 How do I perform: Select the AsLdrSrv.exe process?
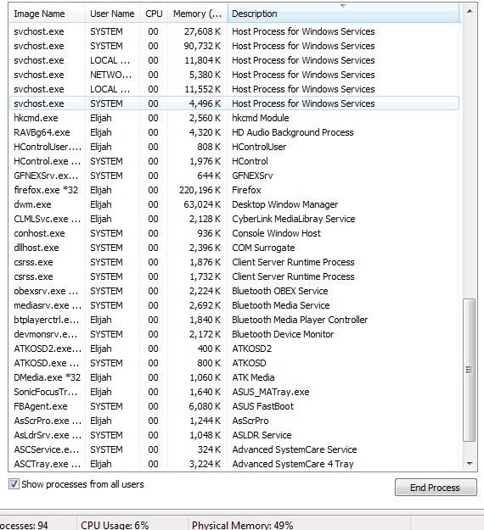point(234,435)
